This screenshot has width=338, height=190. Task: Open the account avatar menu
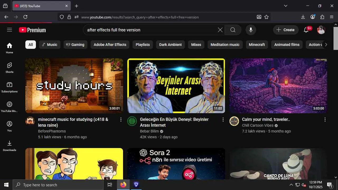pos(321,30)
